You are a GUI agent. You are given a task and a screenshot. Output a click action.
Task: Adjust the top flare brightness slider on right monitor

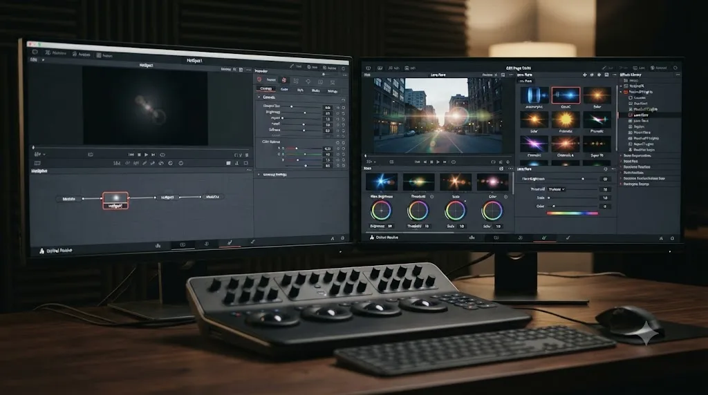(x=572, y=179)
